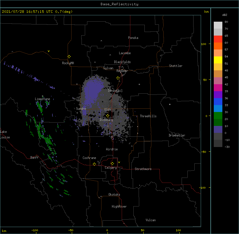Click the Banff label

point(34,158)
